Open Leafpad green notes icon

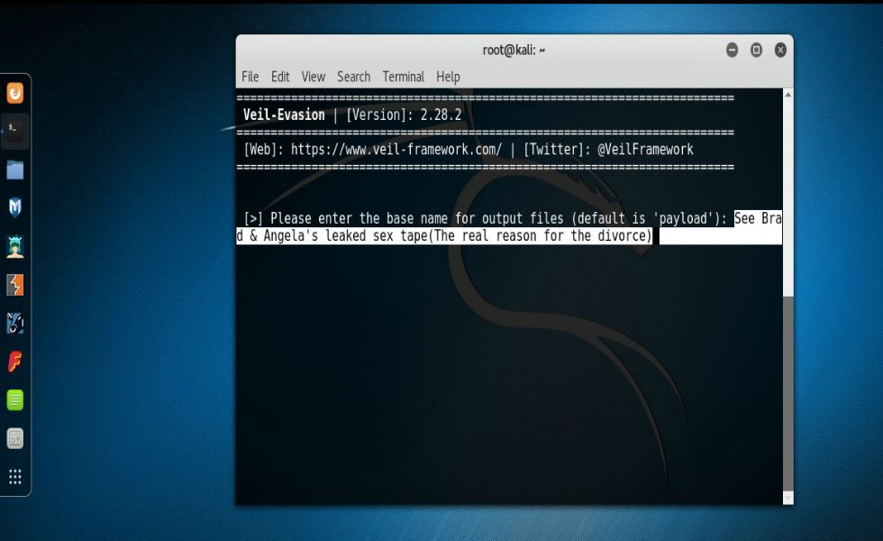(x=15, y=400)
